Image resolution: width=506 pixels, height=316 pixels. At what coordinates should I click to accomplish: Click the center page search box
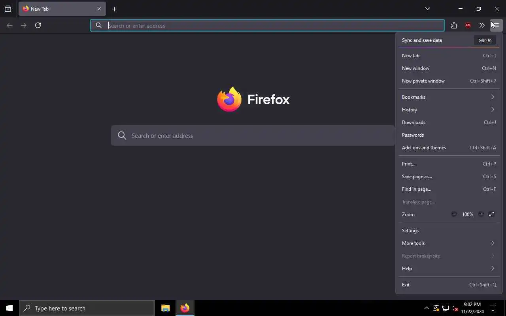tap(253, 135)
